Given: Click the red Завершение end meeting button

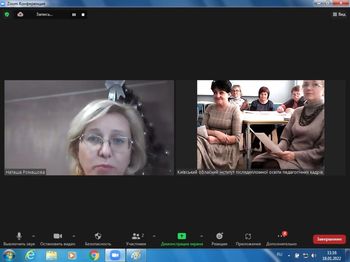Looking at the screenshot, I should [x=329, y=239].
